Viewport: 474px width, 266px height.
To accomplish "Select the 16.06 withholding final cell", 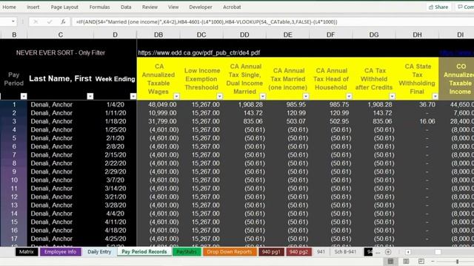I will click(x=417, y=121).
